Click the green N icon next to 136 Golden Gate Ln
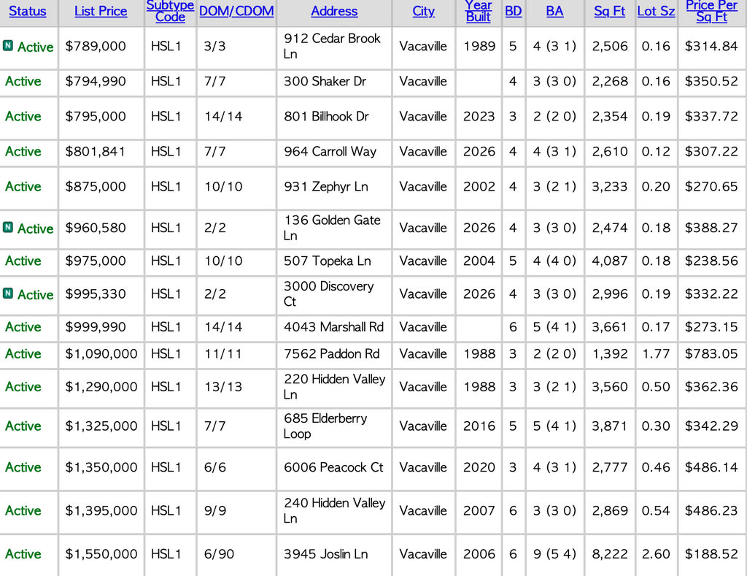 (9, 229)
